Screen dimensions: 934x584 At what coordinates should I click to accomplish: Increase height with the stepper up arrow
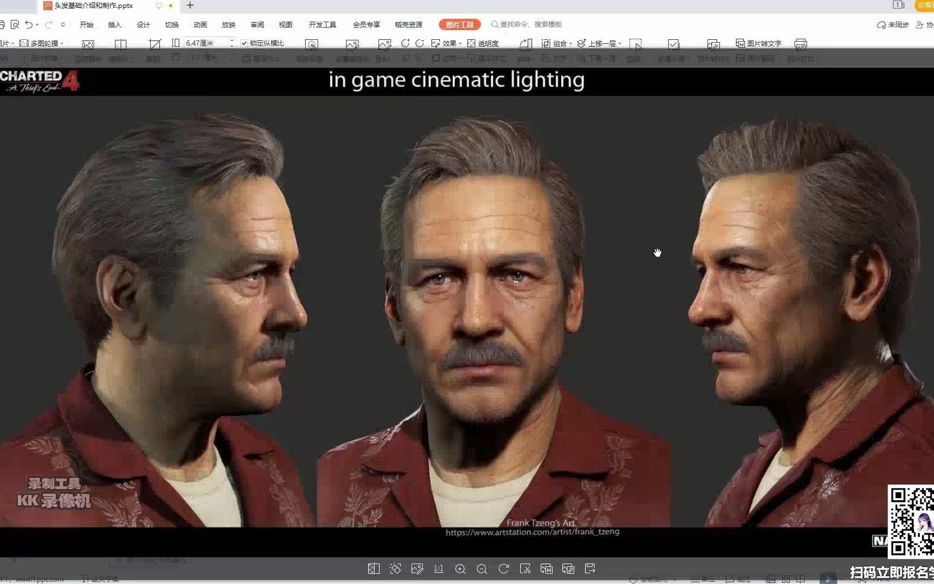pyautogui.click(x=232, y=40)
